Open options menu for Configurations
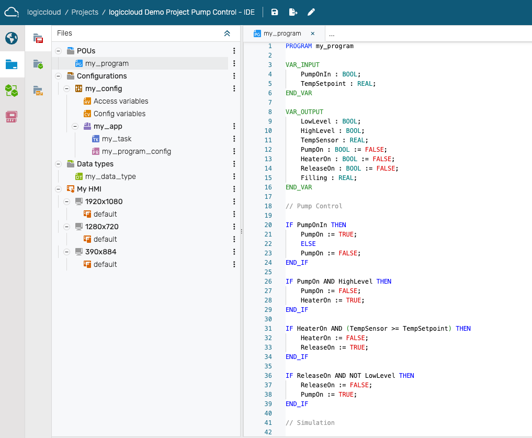 [x=234, y=76]
